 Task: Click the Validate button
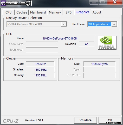tap(86, 120)
